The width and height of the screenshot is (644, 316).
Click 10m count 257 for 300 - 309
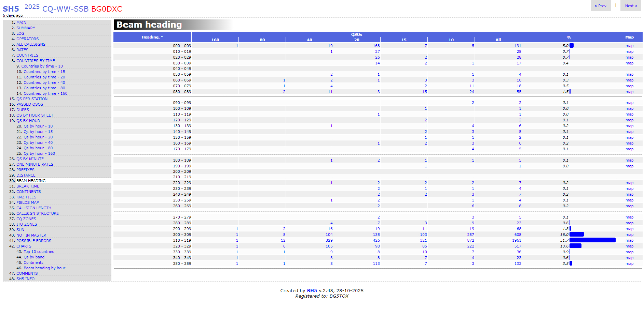pyautogui.click(x=470, y=235)
